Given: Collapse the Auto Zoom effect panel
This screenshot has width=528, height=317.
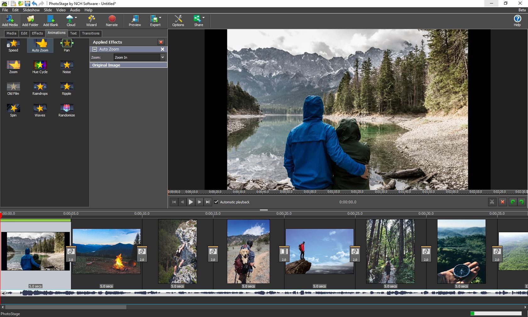Looking at the screenshot, I should tap(95, 49).
